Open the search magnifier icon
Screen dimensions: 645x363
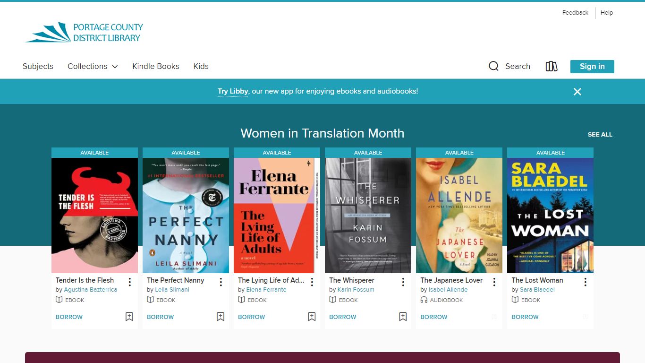[493, 66]
